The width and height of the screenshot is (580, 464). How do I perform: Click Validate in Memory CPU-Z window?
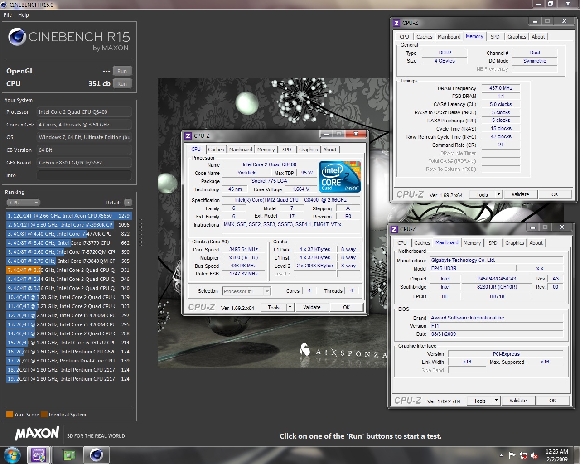(x=520, y=194)
